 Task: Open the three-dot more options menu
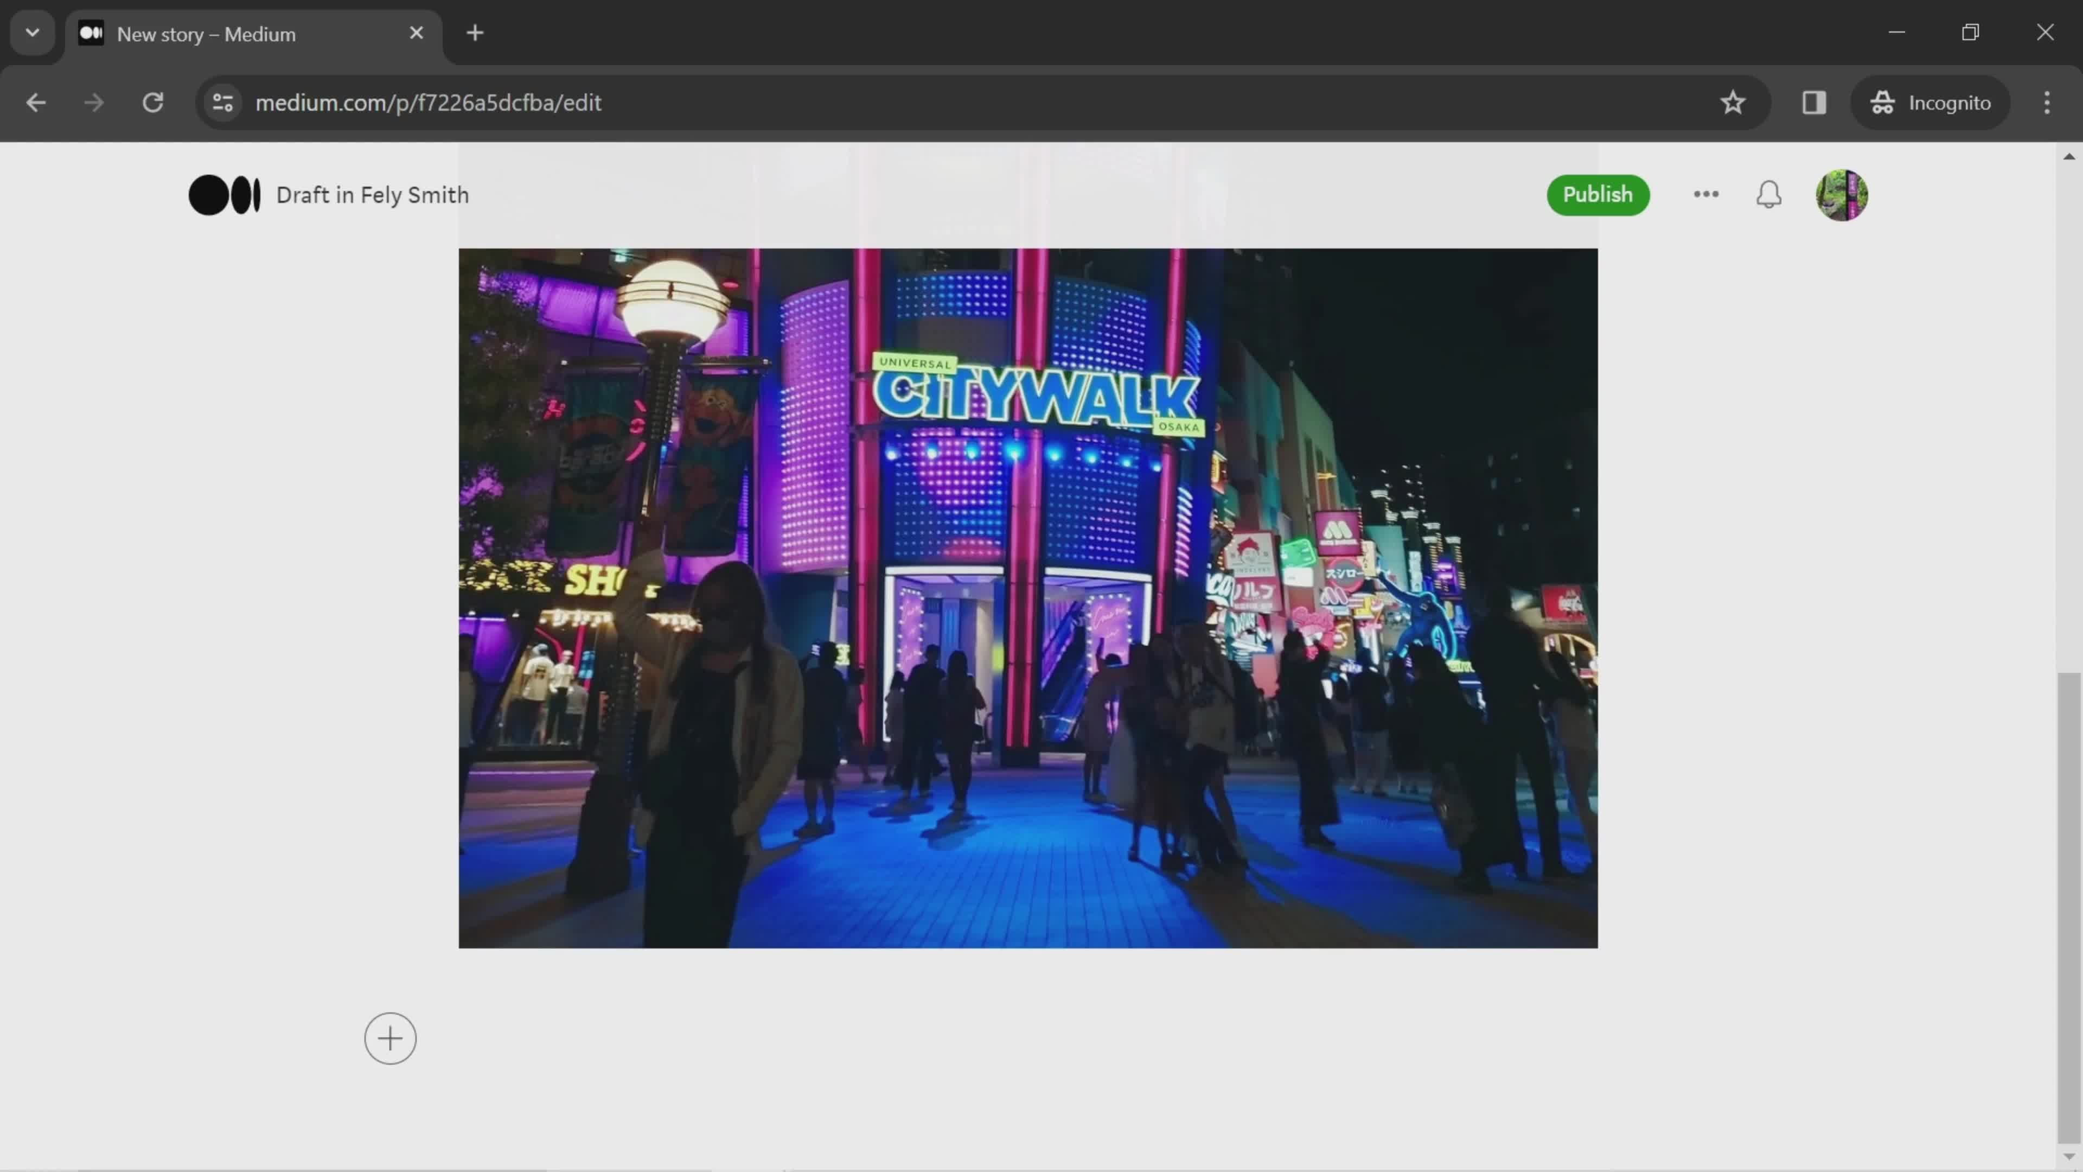[x=1705, y=194]
